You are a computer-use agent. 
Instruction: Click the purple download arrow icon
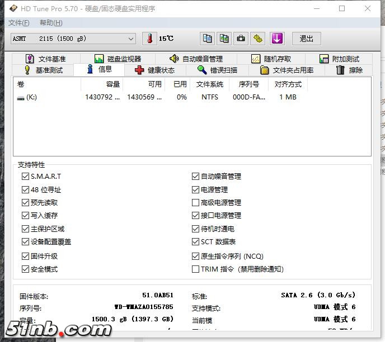(277, 39)
